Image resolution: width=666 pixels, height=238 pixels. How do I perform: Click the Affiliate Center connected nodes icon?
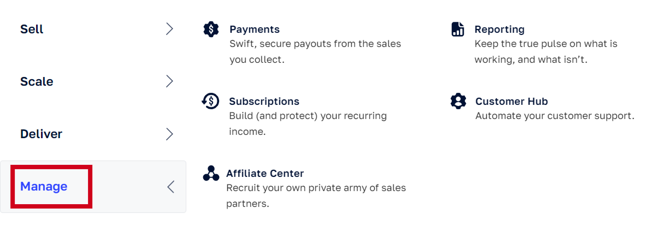click(x=211, y=173)
